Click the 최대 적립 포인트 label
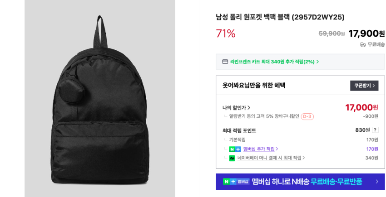 coord(239,131)
